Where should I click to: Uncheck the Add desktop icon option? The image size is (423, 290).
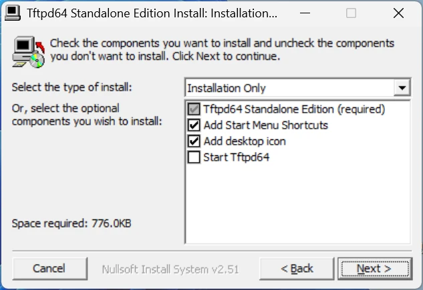point(194,141)
